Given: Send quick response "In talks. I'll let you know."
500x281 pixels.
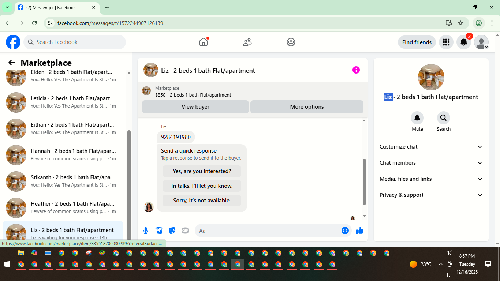Looking at the screenshot, I should [x=202, y=186].
